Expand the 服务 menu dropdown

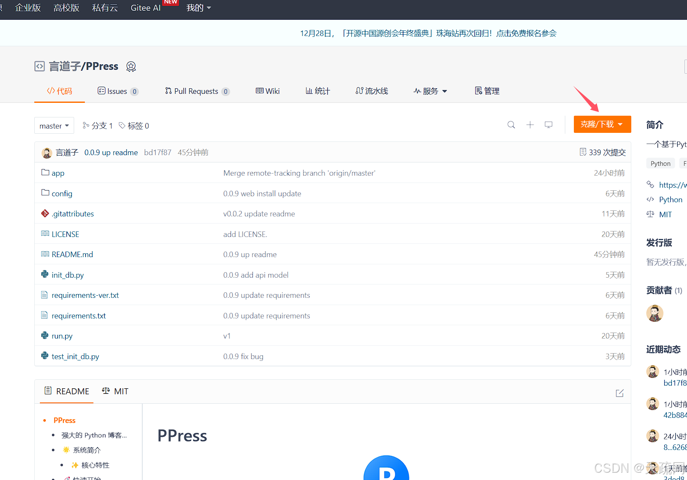[430, 91]
